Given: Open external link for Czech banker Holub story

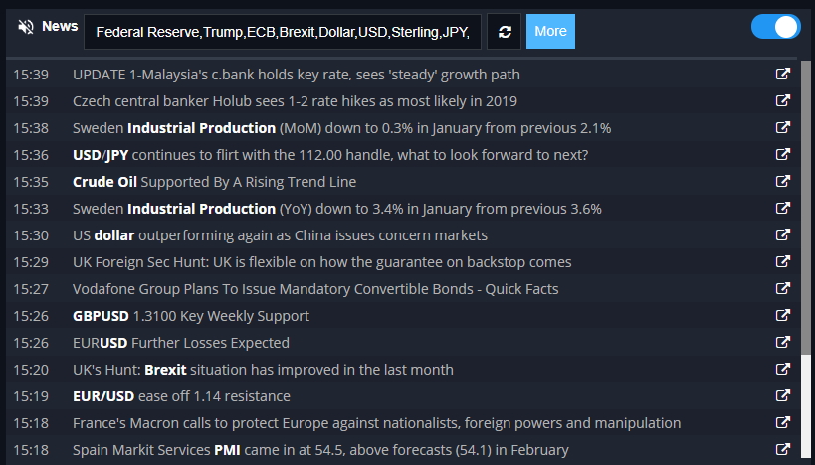Looking at the screenshot, I should (x=783, y=100).
